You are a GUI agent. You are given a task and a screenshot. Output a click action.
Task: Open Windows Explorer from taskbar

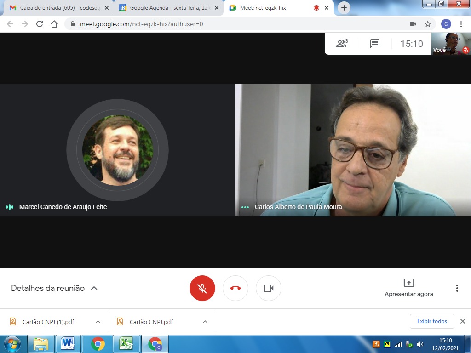click(x=41, y=344)
